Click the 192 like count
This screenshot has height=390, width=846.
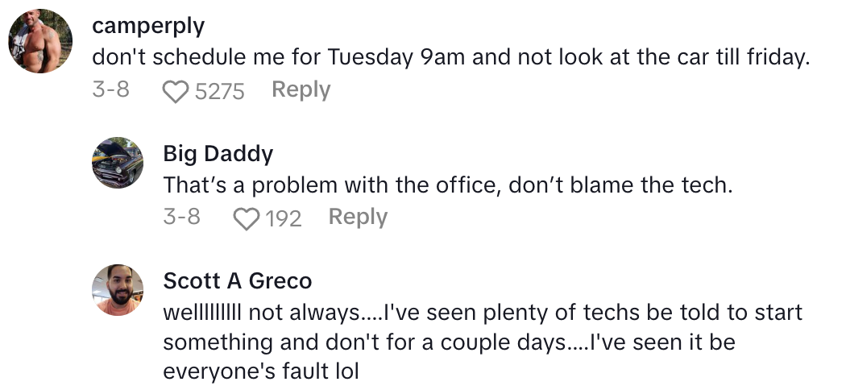(x=283, y=218)
